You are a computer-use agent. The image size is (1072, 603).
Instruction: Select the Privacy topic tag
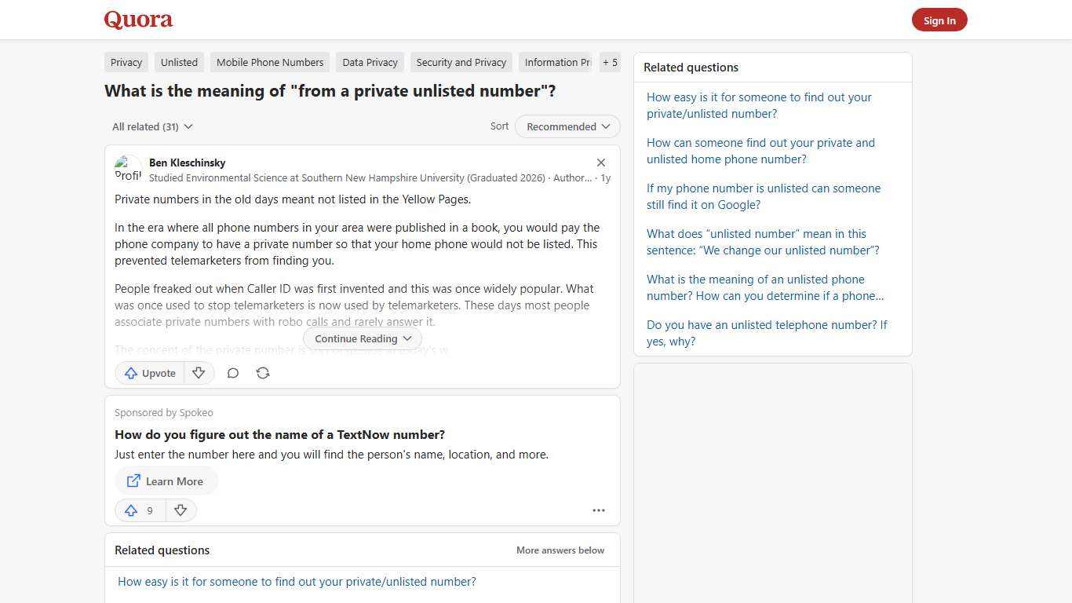[x=126, y=62]
